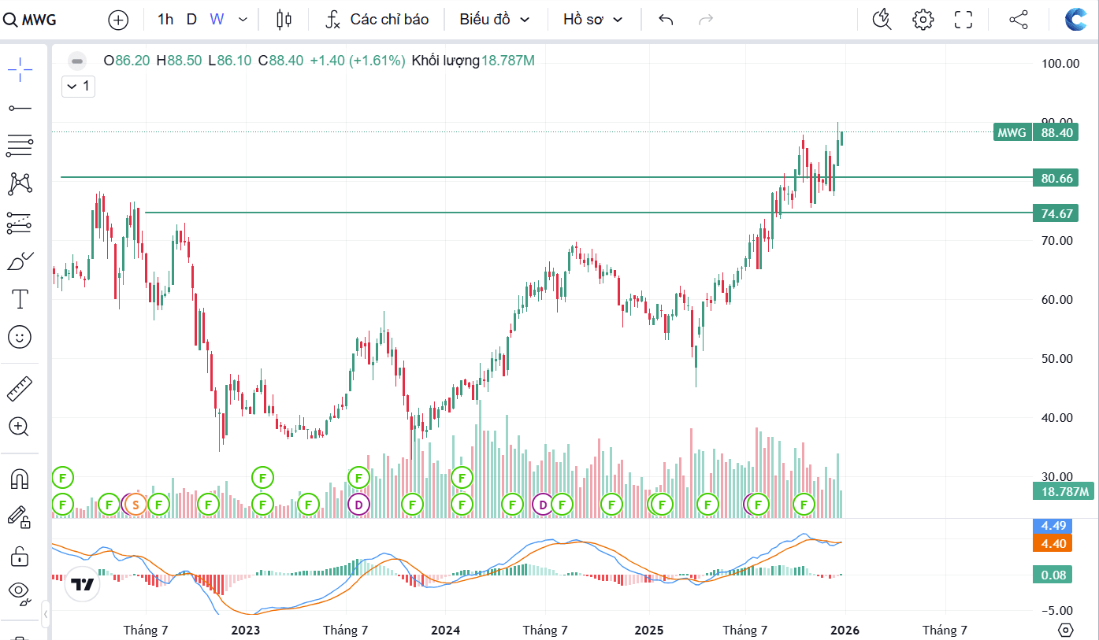The image size is (1099, 640).
Task: Click the +1.40 (+1.61%) change text
Action: (358, 61)
